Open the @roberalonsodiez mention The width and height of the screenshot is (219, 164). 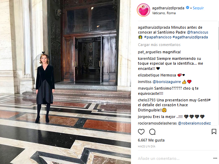[194, 123]
